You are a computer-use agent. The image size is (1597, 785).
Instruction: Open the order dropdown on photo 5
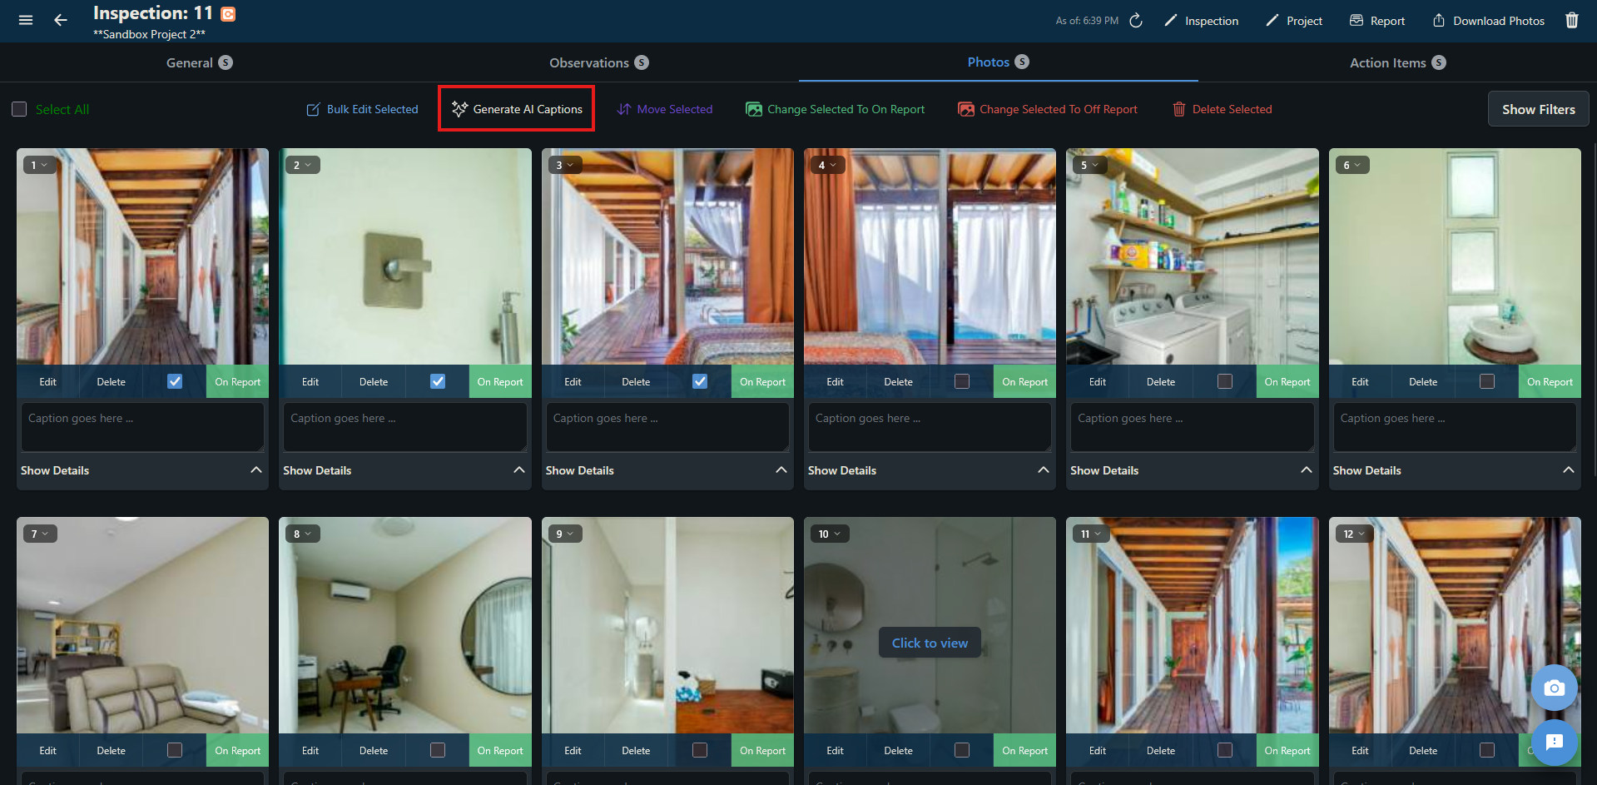point(1090,165)
